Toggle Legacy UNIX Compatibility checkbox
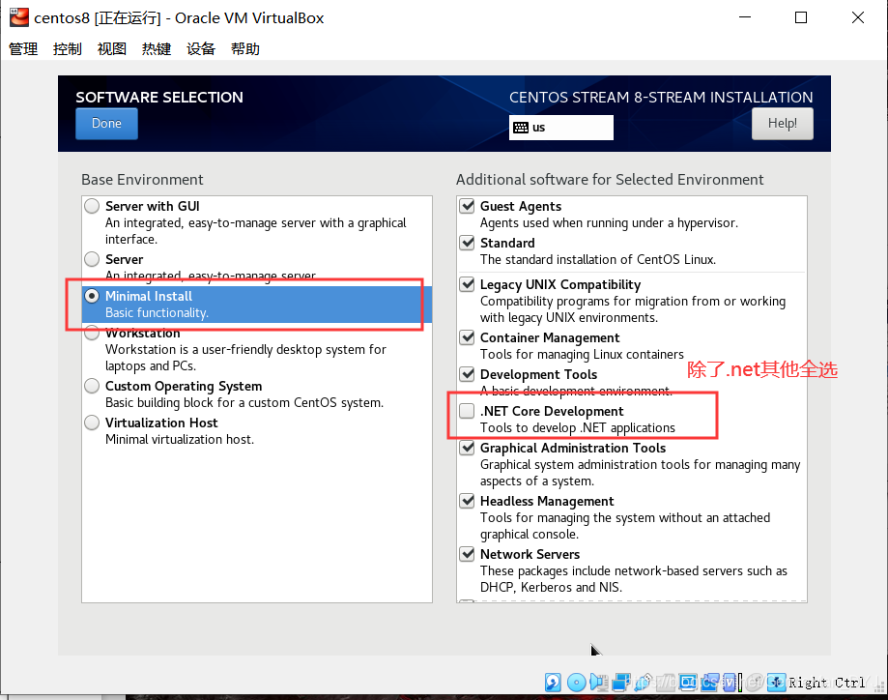Viewport: 888px width, 700px height. point(467,284)
